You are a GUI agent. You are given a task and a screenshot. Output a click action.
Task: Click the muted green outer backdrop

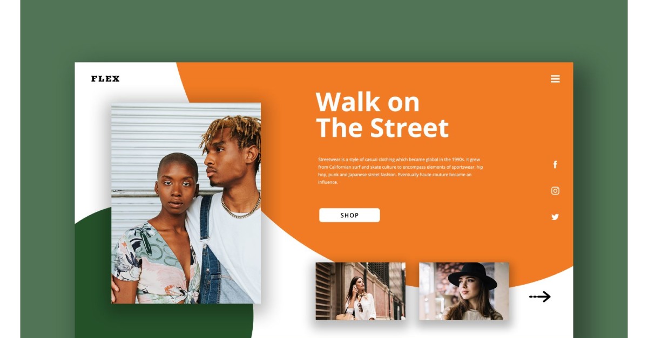click(x=324, y=30)
